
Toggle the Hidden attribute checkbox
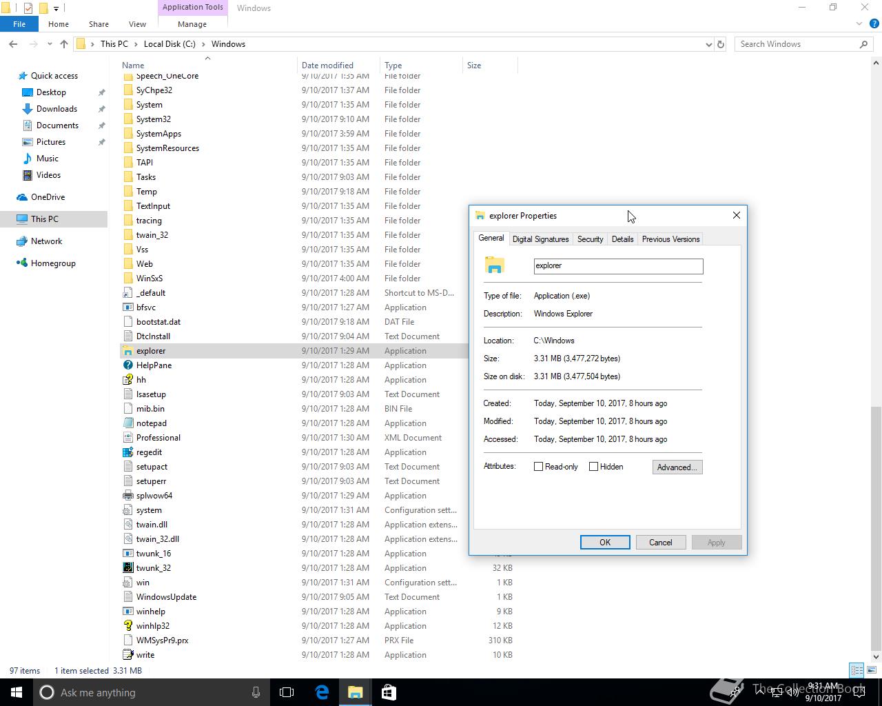click(593, 467)
